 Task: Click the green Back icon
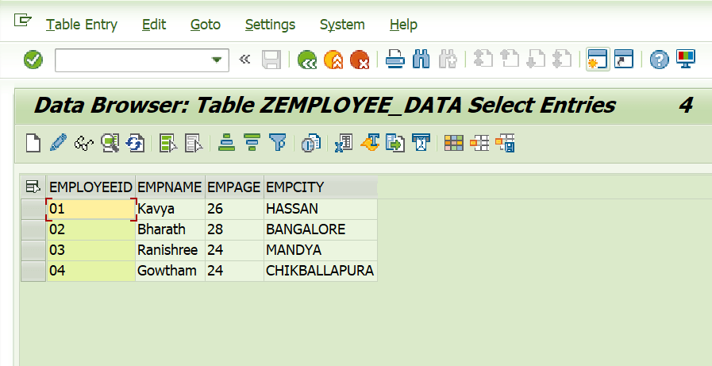click(x=307, y=60)
